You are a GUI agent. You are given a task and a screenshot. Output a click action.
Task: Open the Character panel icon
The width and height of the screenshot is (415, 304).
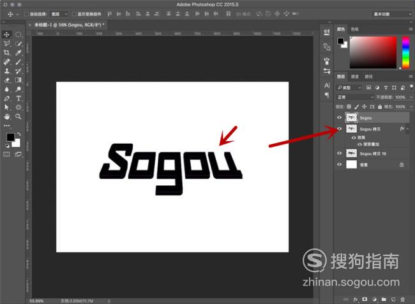(x=327, y=86)
